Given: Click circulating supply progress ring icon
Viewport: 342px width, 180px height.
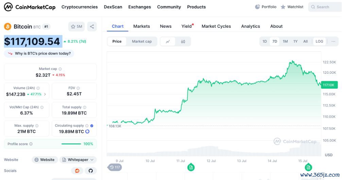Looking at the screenshot, I should click(87, 132).
